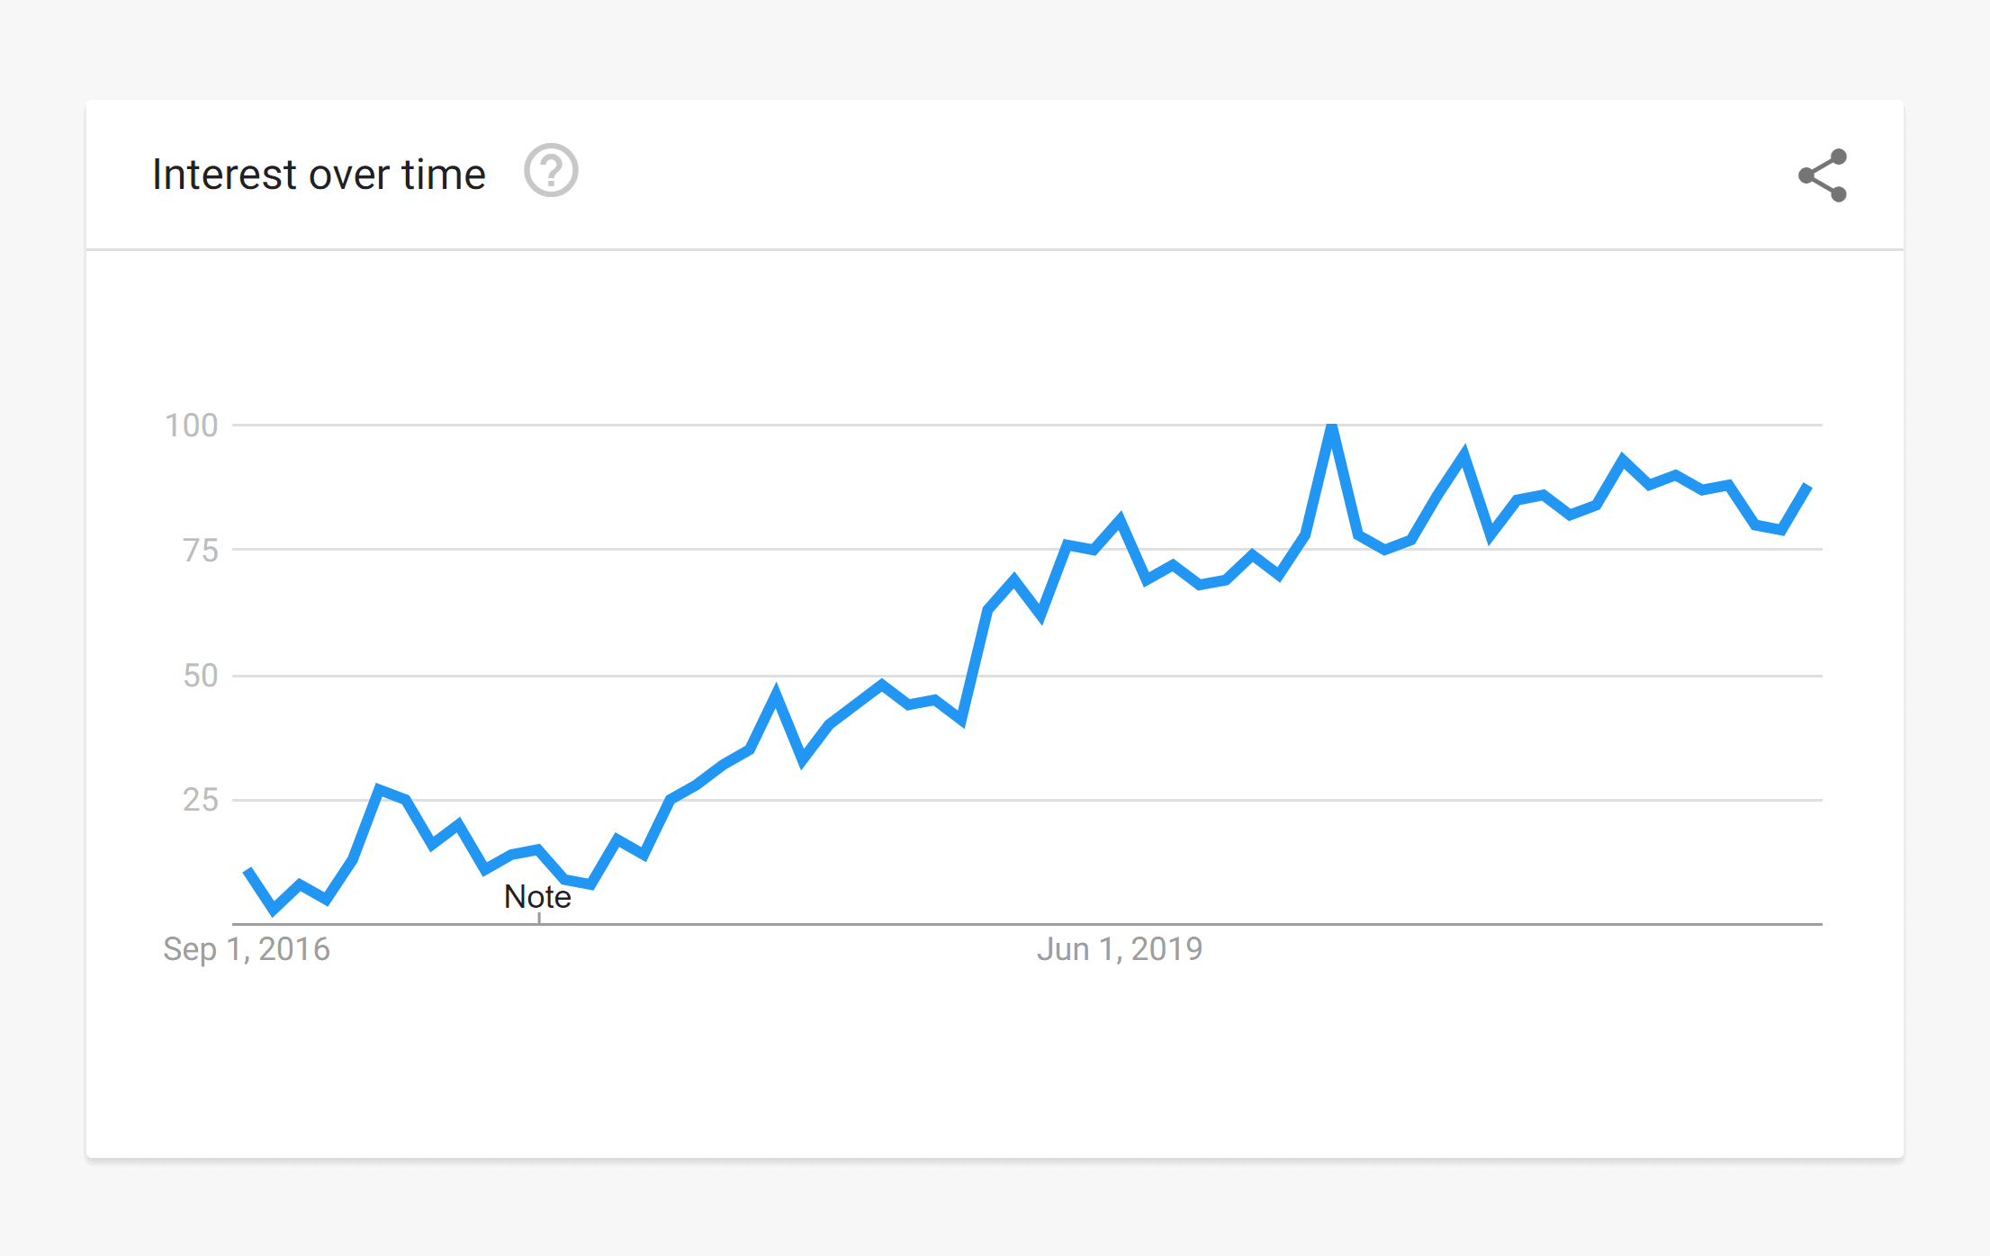Select the 75 y-axis label
The height and width of the screenshot is (1256, 1990).
[x=201, y=550]
